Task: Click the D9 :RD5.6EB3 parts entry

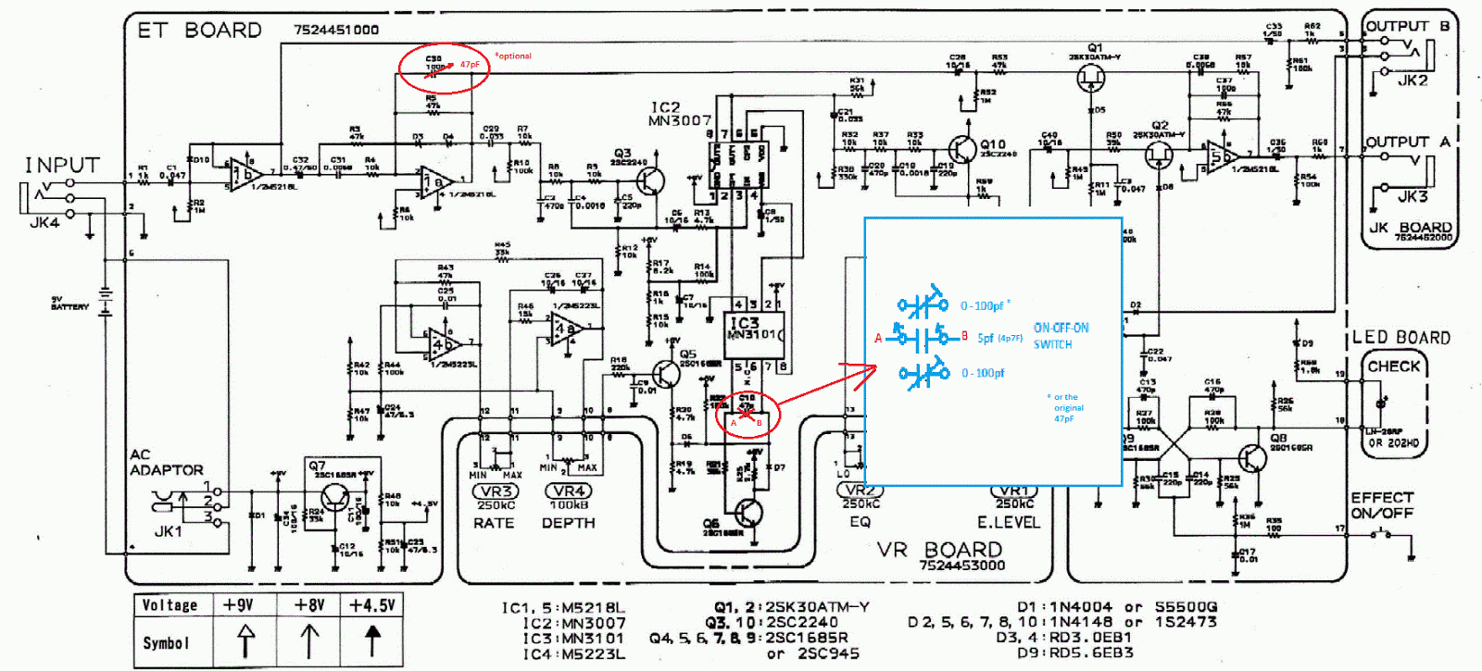Action: [x=1074, y=654]
